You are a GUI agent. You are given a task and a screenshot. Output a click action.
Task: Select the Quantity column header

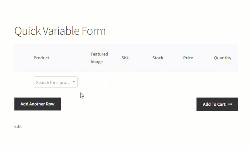(x=223, y=58)
